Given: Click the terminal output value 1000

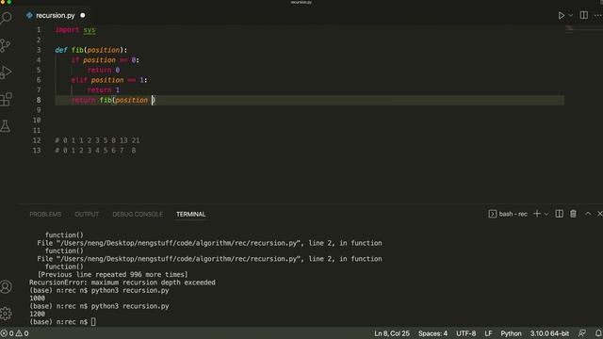Looking at the screenshot, I should 37,299.
